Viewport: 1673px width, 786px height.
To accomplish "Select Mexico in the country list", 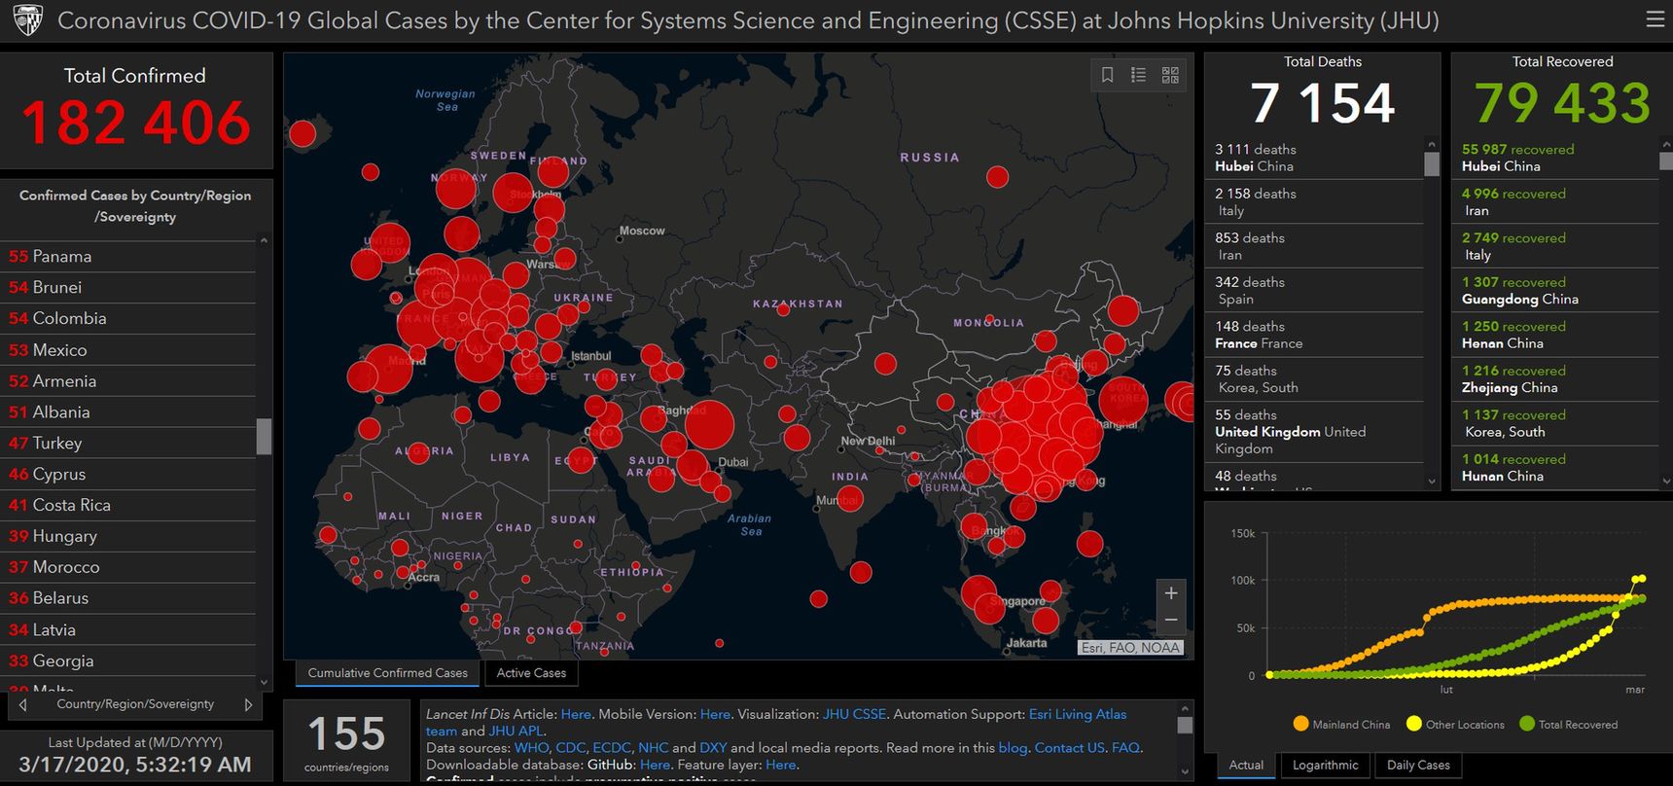I will pyautogui.click(x=128, y=350).
